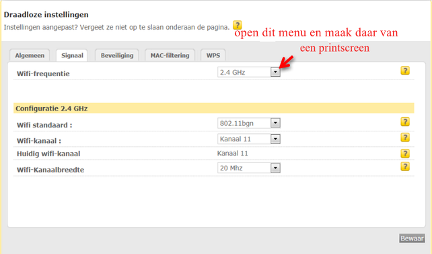The image size is (432, 254).
Task: Expand the 20 Mhz Kanaalbreedte dropdown
Action: (x=249, y=168)
